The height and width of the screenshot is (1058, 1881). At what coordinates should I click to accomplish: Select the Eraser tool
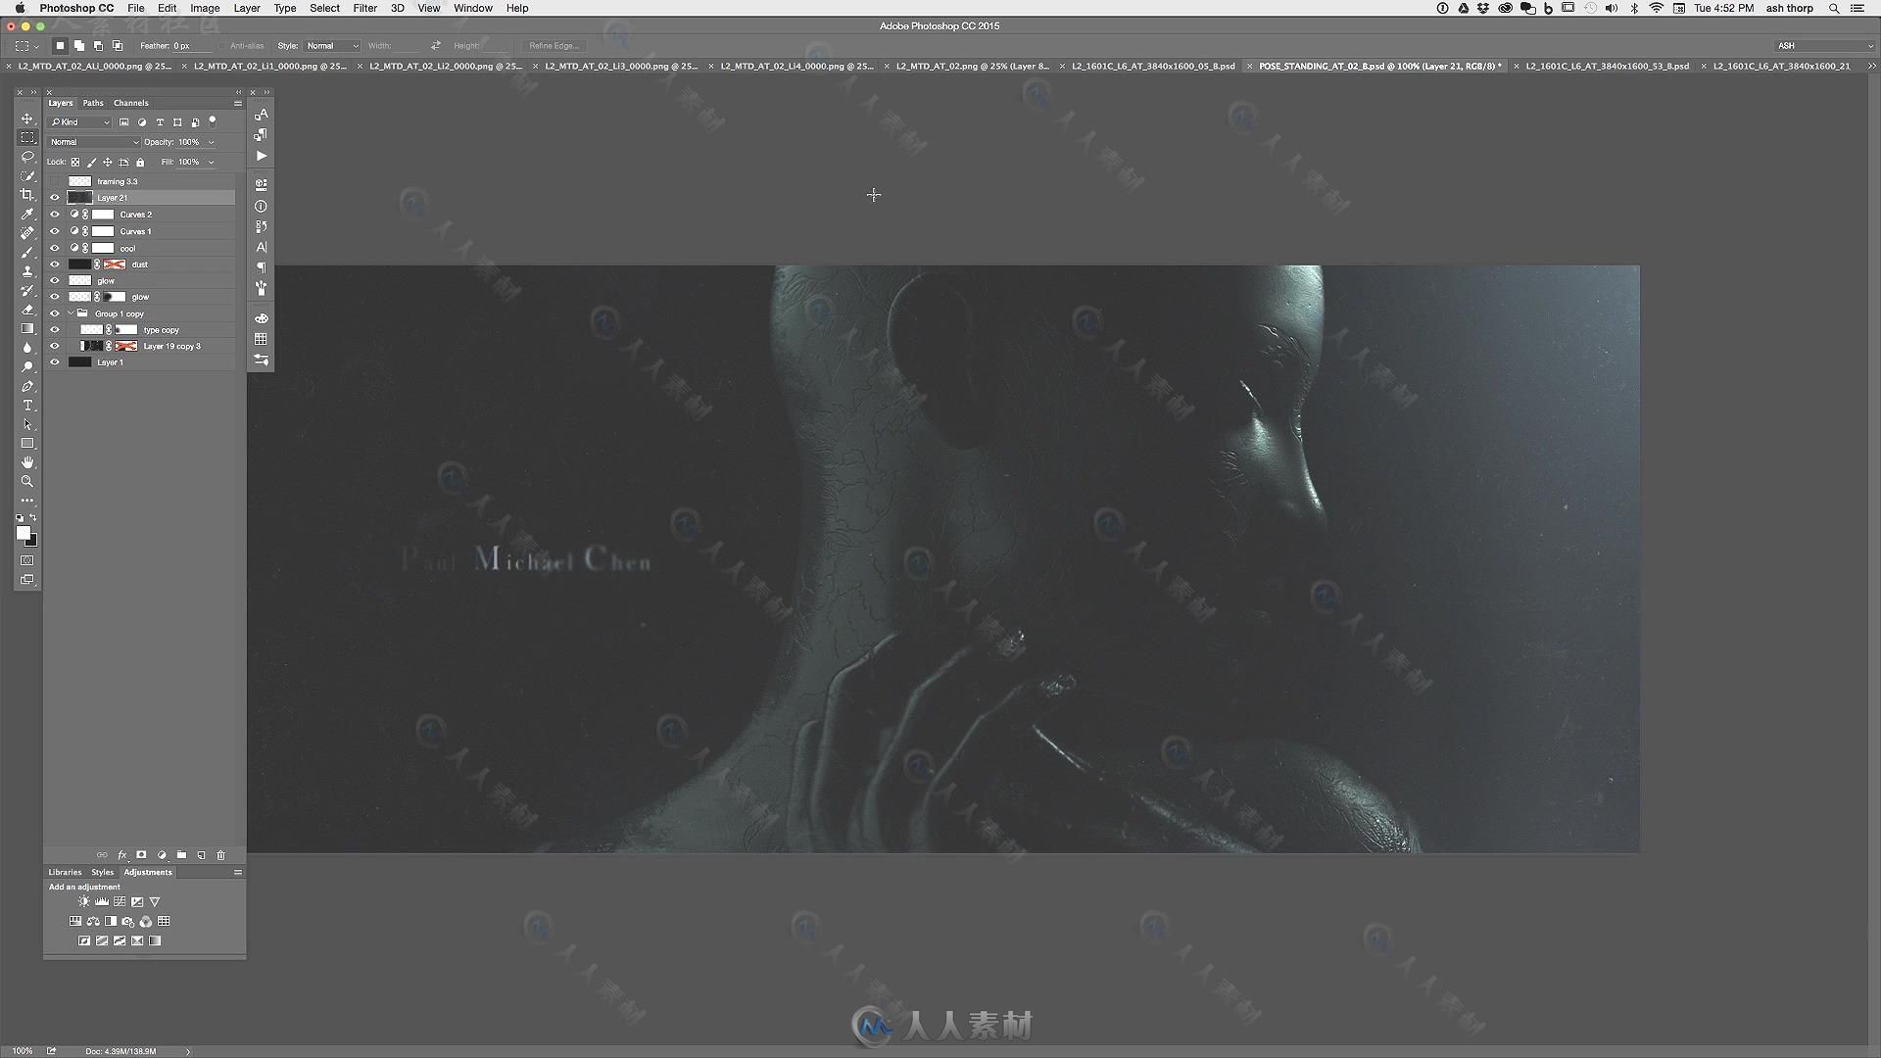pos(27,310)
